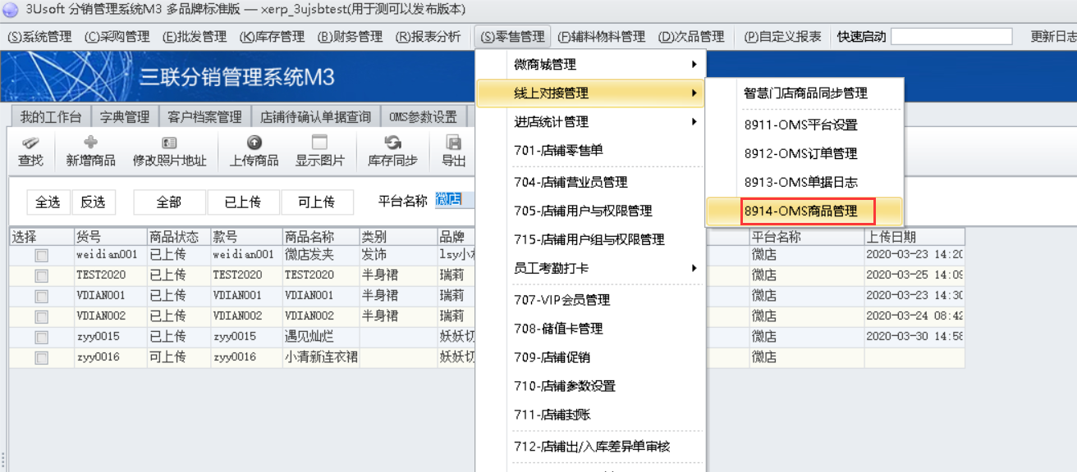Open the (S)系统管理 menu
The height and width of the screenshot is (472, 1077).
click(39, 37)
